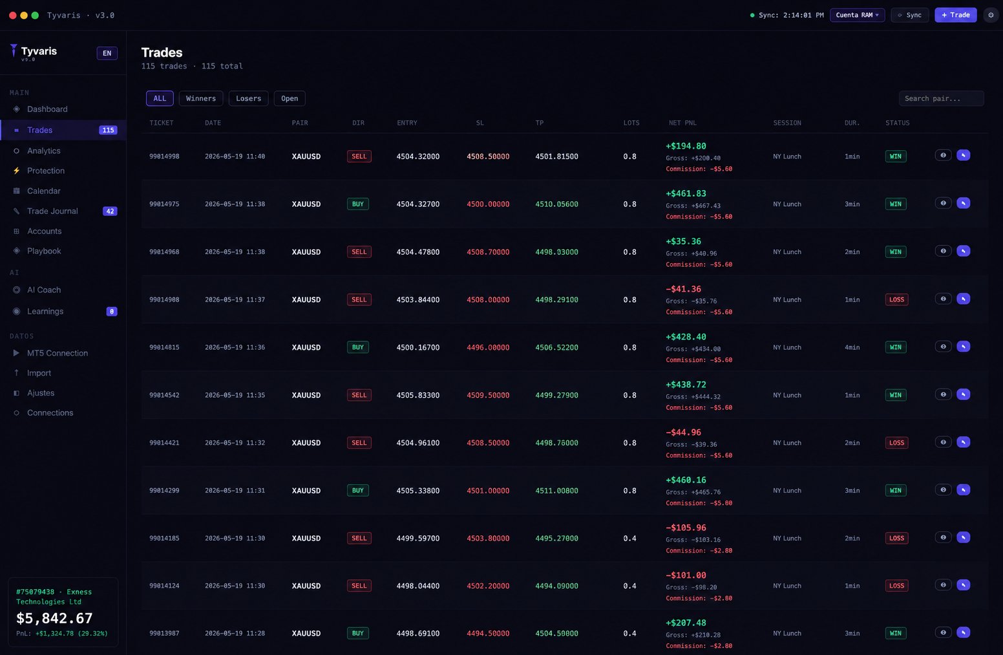Click the Exness account balance card
The width and height of the screenshot is (1003, 655).
click(63, 612)
